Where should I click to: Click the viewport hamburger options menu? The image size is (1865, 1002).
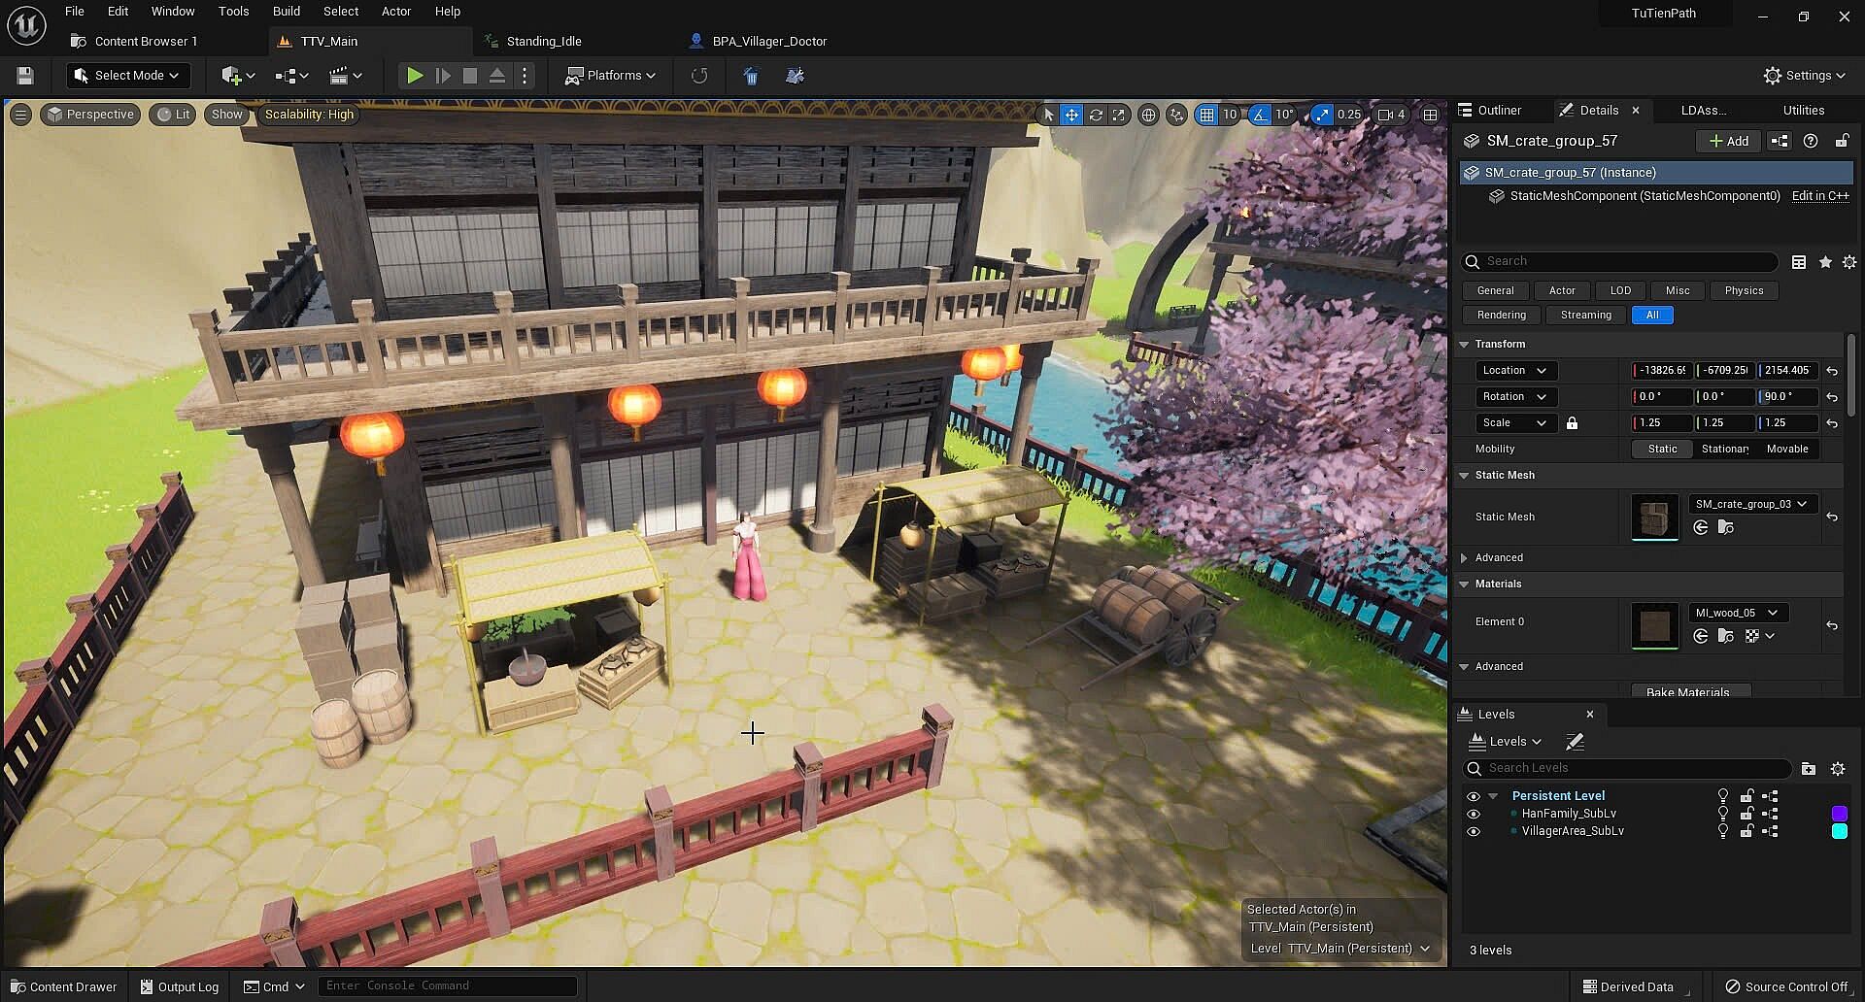[x=20, y=115]
